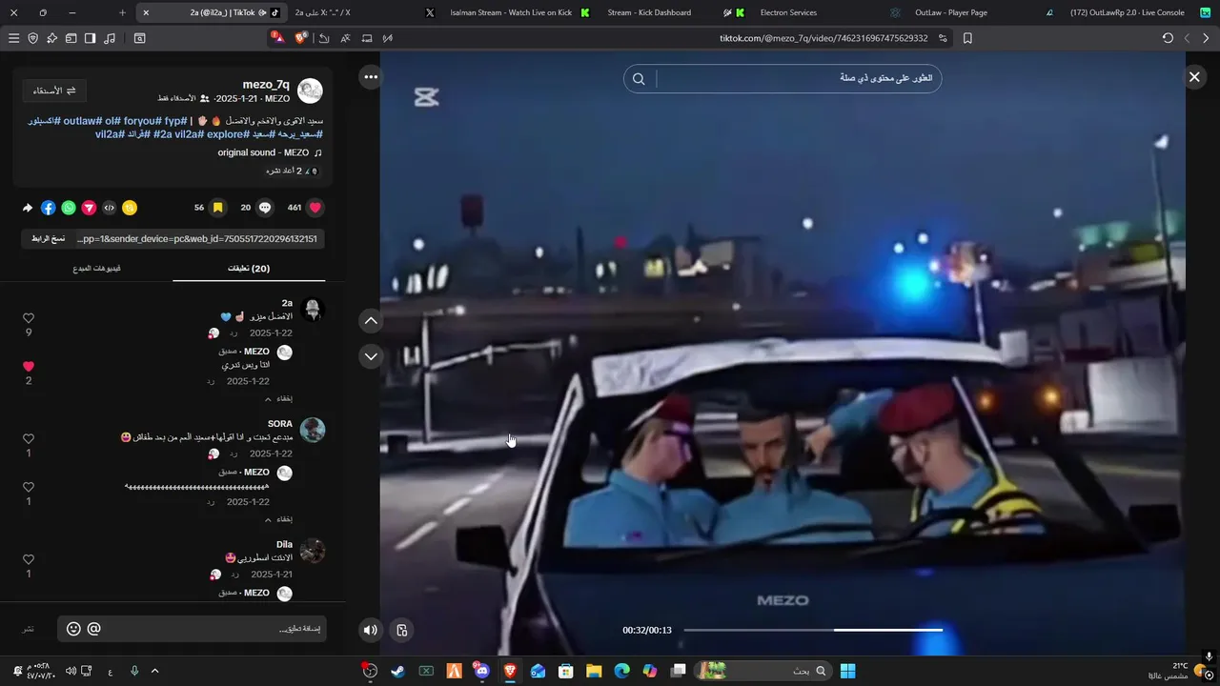
Task: Toggle picture-in-picture icon beside the volume
Action: (x=402, y=630)
